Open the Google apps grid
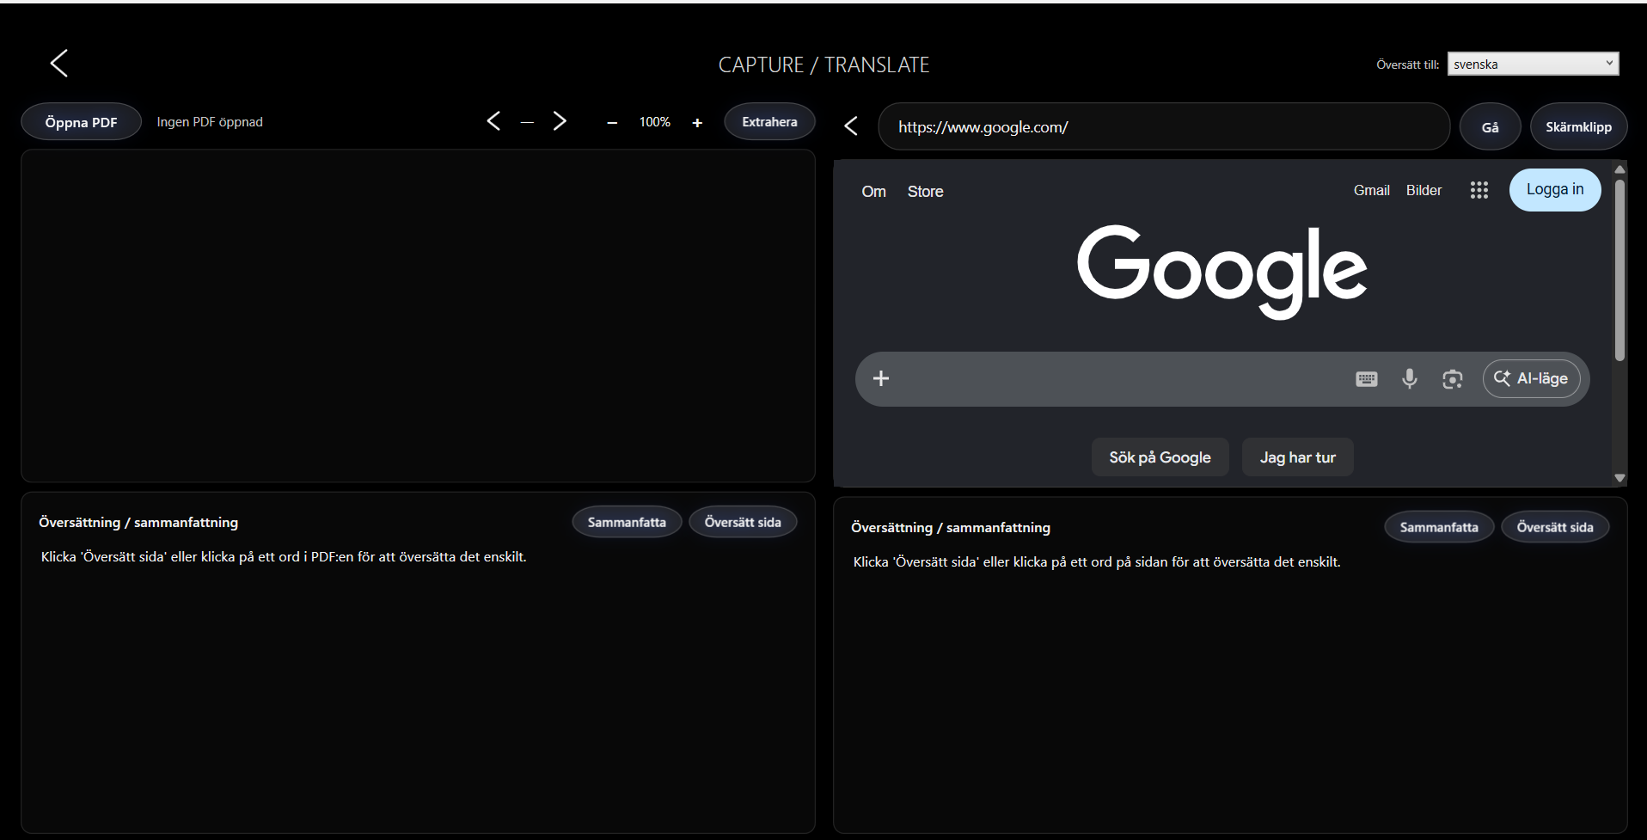 pyautogui.click(x=1479, y=190)
